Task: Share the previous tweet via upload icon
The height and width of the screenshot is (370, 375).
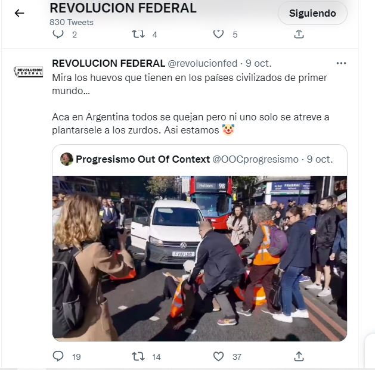Action: click(299, 34)
